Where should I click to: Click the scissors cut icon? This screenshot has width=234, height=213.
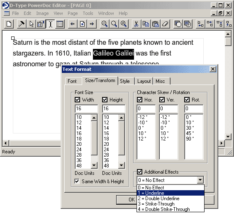tap(136, 24)
